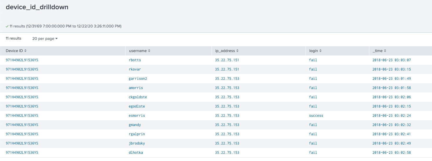Sort by login column header
This screenshot has width=432, height=161.
(315, 51)
